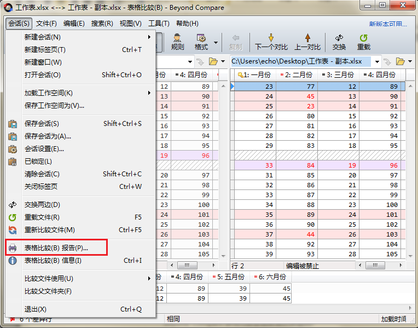Click right pane column header 1: 一月份

pyautogui.click(x=255, y=75)
